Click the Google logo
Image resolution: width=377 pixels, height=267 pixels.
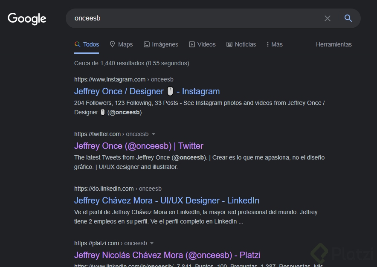click(27, 19)
